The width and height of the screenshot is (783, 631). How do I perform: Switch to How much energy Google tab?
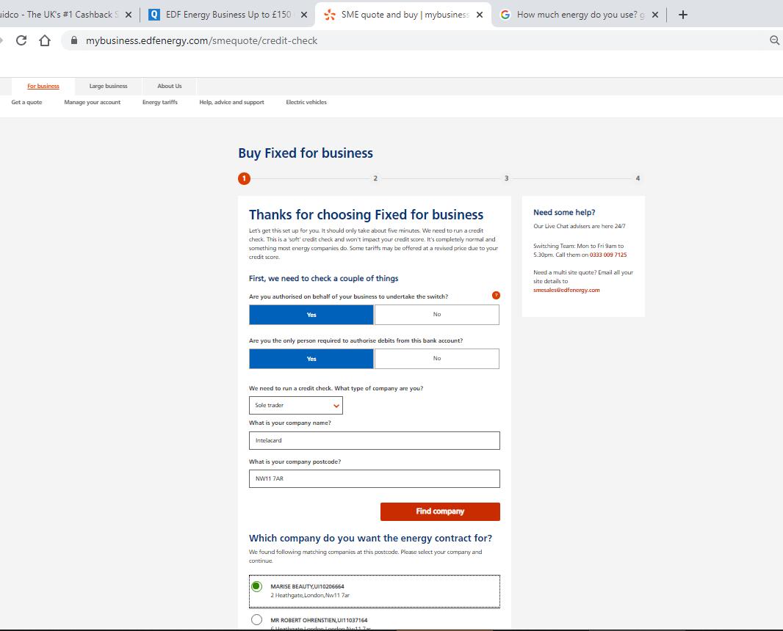580,15
